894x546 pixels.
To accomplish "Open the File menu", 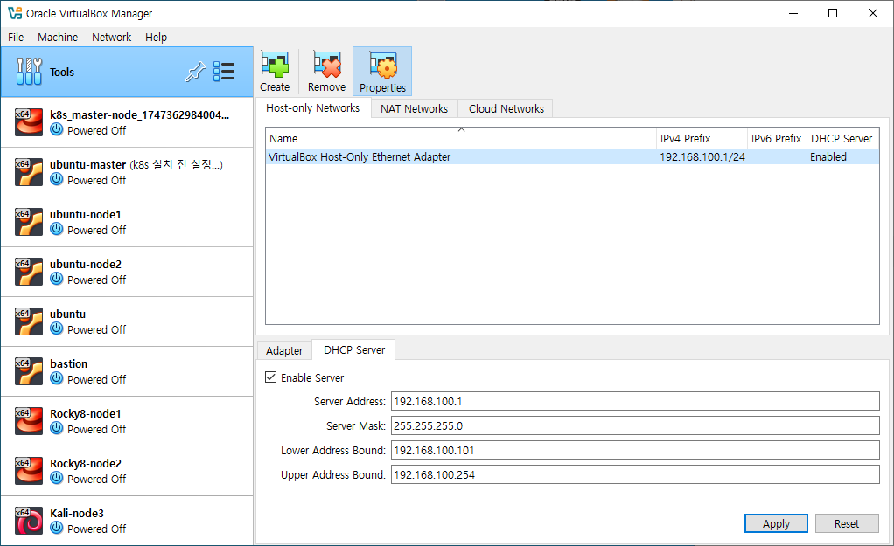I will coord(16,37).
